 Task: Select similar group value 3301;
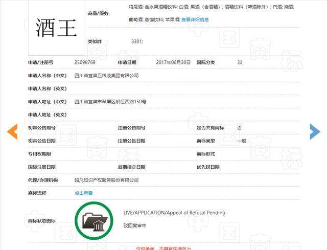tap(137, 41)
